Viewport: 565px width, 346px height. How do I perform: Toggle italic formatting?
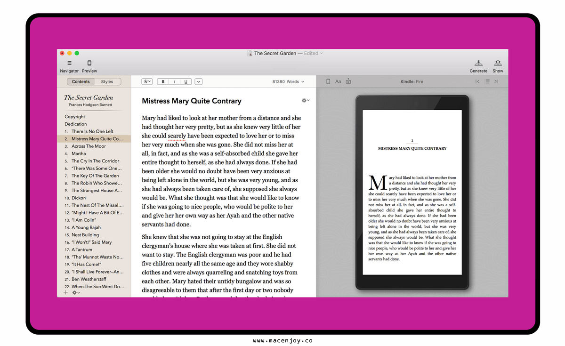click(x=174, y=81)
